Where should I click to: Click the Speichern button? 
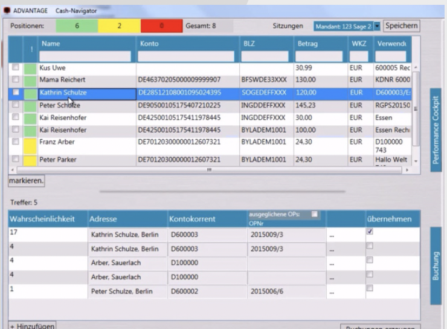pyautogui.click(x=401, y=25)
